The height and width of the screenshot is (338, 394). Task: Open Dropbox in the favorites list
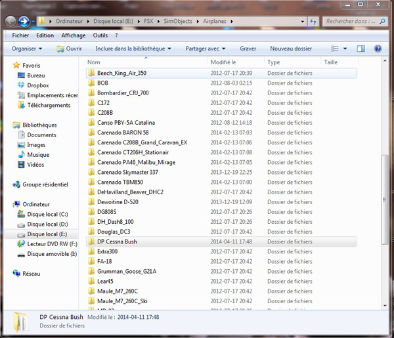pos(38,85)
